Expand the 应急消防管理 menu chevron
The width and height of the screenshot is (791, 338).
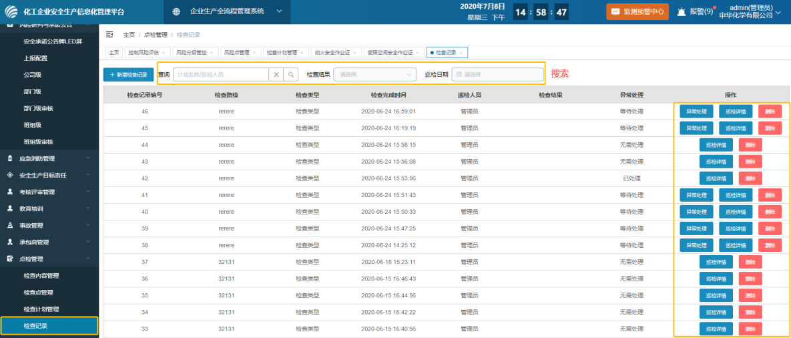point(87,158)
